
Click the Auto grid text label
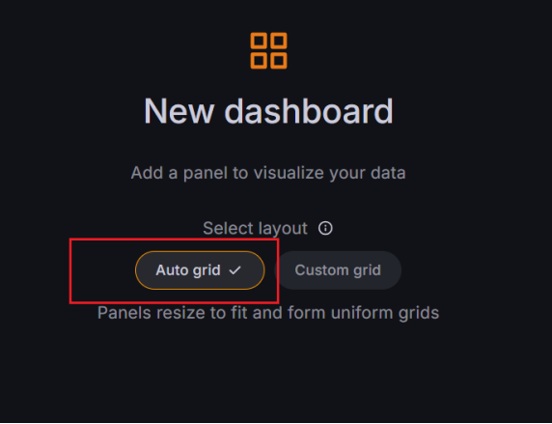point(188,270)
